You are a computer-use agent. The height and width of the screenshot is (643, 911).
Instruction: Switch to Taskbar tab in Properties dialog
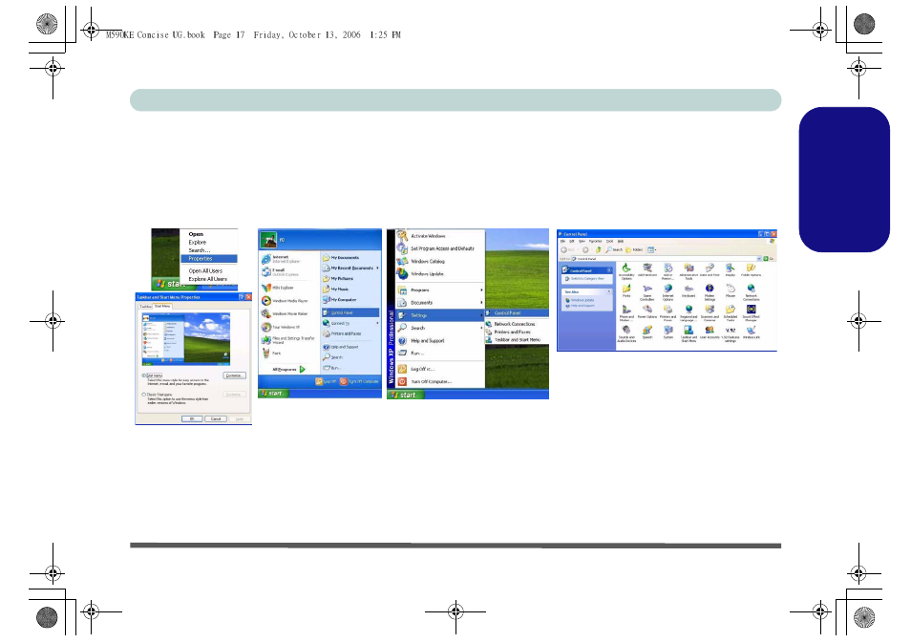point(145,306)
